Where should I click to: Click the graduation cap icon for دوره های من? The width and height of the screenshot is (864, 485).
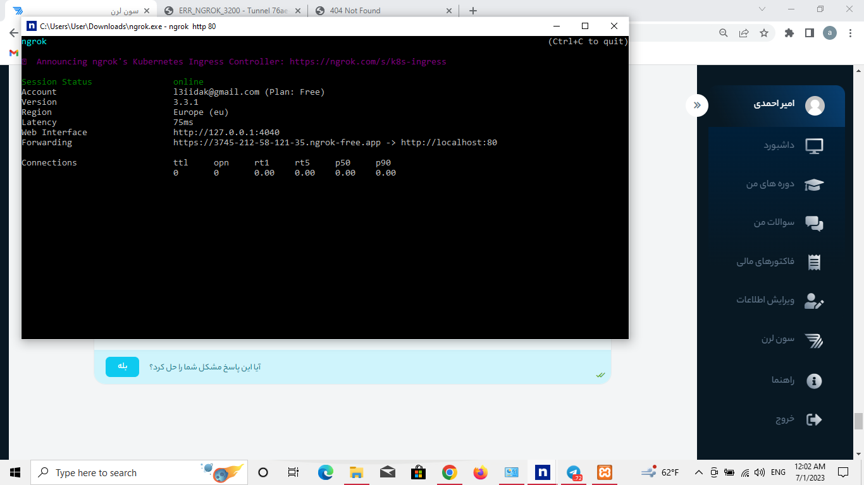coord(814,184)
